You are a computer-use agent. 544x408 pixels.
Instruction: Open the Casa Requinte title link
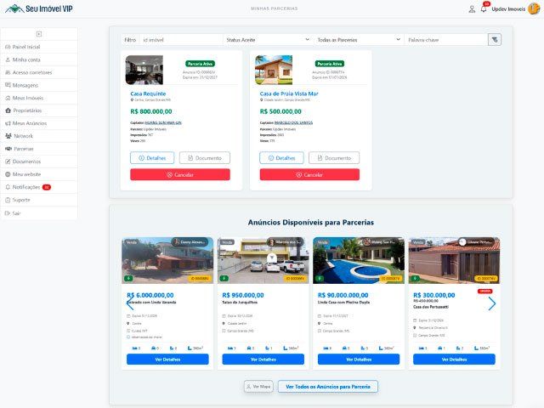(x=148, y=93)
